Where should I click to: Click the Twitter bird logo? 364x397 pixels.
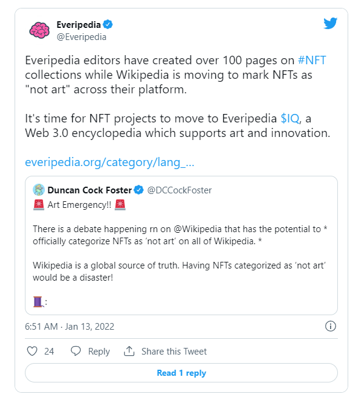pyautogui.click(x=330, y=23)
